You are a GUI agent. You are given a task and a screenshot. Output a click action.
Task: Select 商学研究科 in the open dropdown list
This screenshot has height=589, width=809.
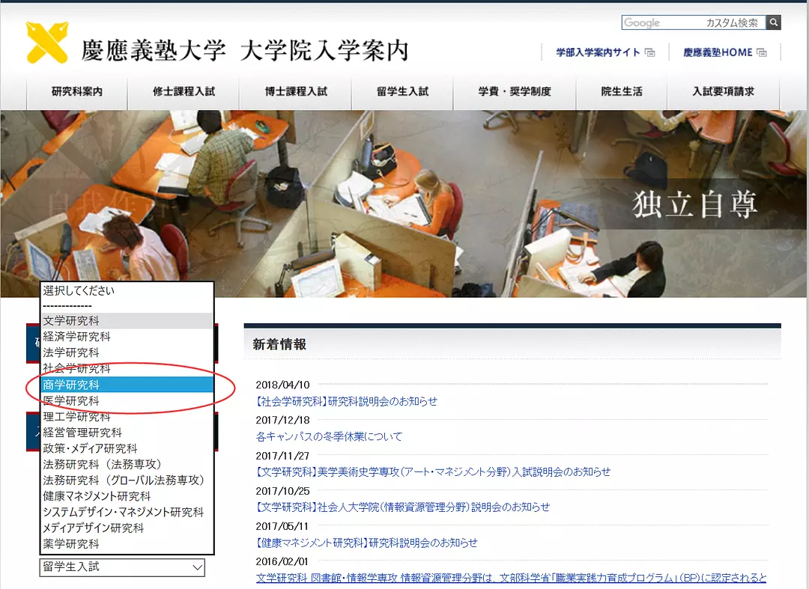click(x=82, y=384)
